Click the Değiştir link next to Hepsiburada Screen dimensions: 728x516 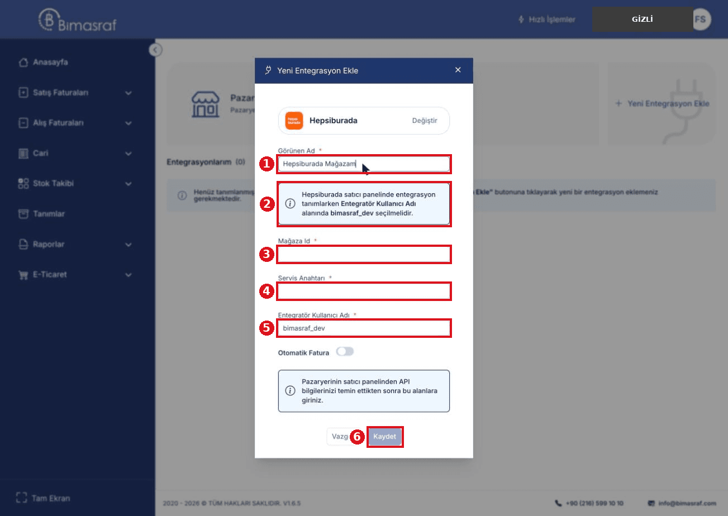[425, 121]
